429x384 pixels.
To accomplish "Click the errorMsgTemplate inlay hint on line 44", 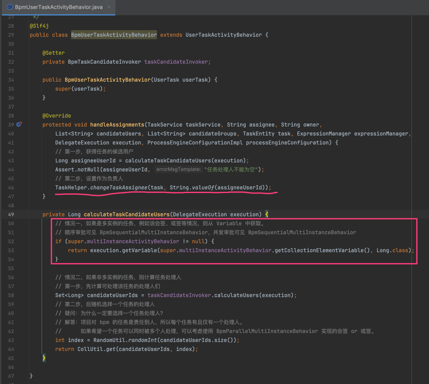I will (x=178, y=169).
